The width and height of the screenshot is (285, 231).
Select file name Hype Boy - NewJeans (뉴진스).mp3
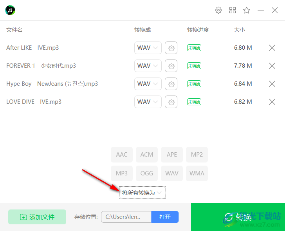click(52, 84)
